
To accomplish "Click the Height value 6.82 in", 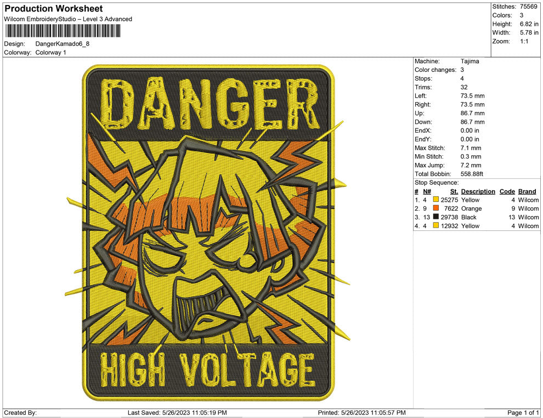I will pos(529,24).
